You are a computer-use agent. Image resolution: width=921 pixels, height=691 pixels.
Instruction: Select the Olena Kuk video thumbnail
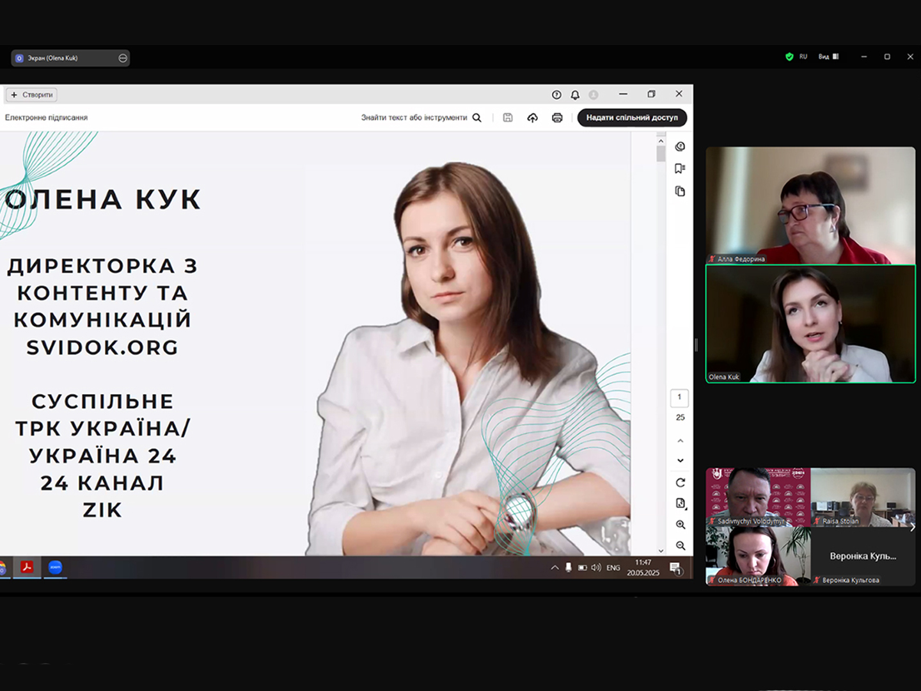point(810,324)
